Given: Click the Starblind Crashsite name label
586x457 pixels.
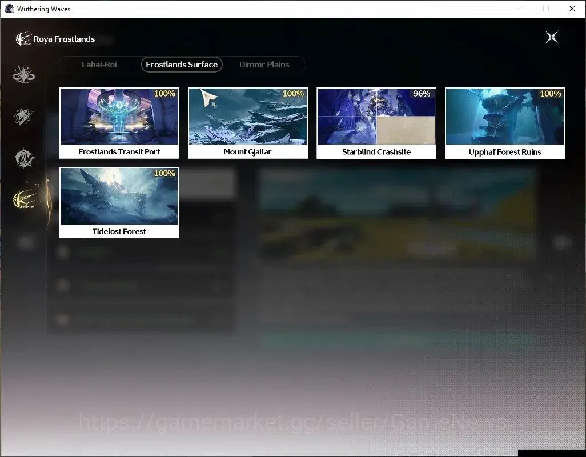Looking at the screenshot, I should pyautogui.click(x=376, y=152).
